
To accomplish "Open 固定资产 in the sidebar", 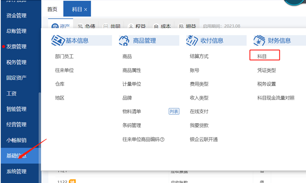I will [x=17, y=78].
